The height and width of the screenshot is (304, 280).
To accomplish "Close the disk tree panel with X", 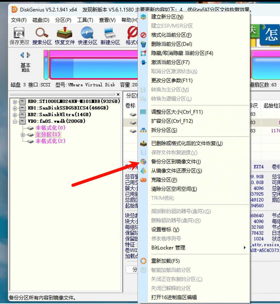I will 118,94.
